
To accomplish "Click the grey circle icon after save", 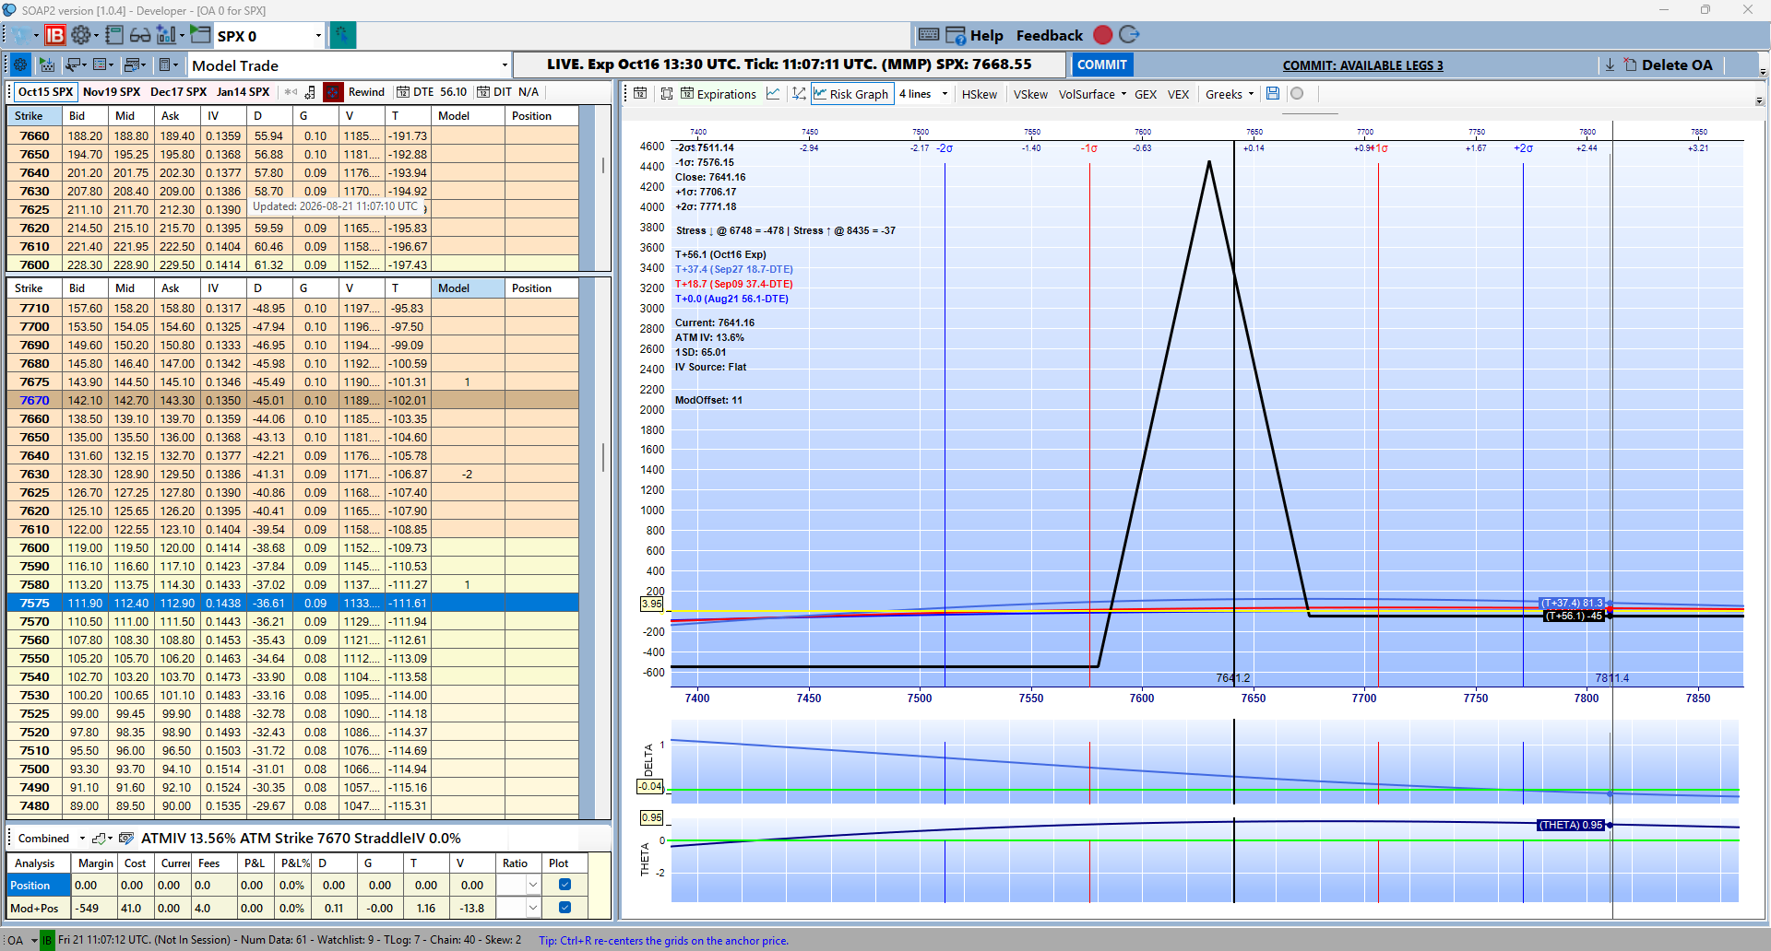I will [x=1297, y=93].
